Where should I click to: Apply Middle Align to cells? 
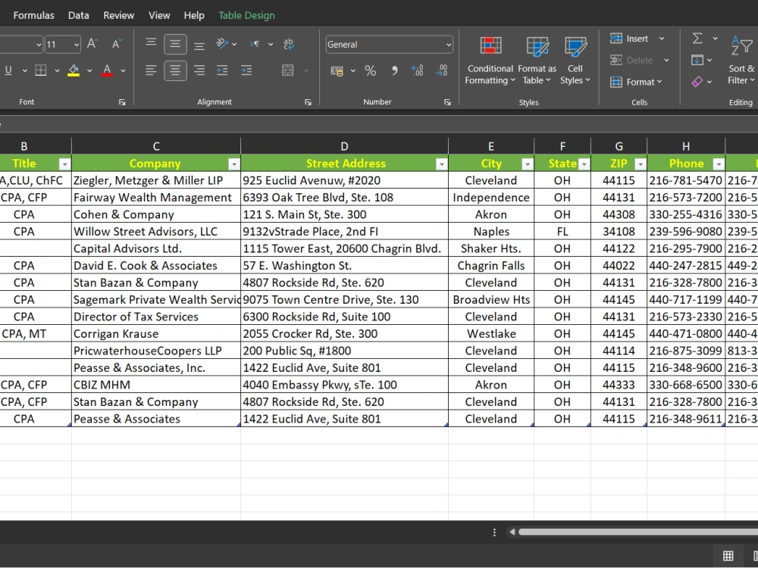tap(175, 44)
